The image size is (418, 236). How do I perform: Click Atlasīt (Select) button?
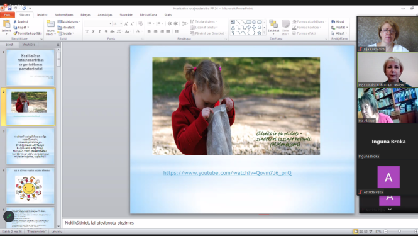click(339, 33)
